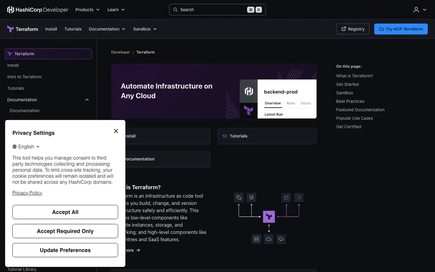
Task: Click the HashiCorp logo in hero image
Action: pyautogui.click(x=249, y=91)
